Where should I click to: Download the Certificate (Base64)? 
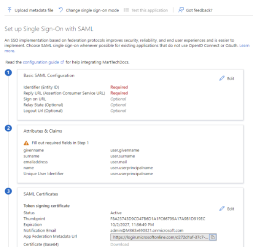point(120,244)
